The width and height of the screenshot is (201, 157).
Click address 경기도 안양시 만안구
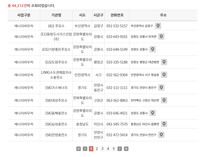coord(143,135)
